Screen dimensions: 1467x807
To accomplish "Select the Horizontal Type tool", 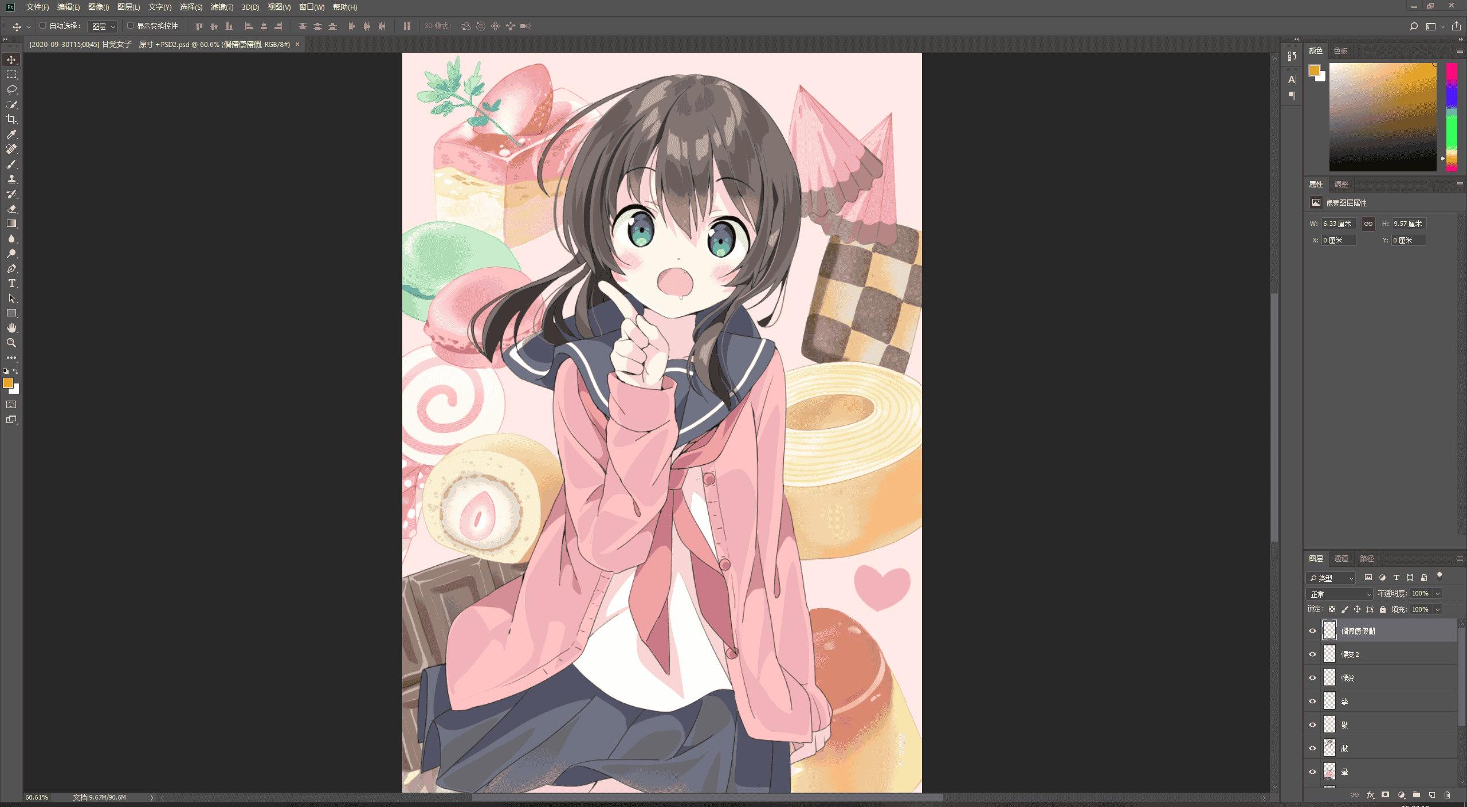I will [x=11, y=283].
